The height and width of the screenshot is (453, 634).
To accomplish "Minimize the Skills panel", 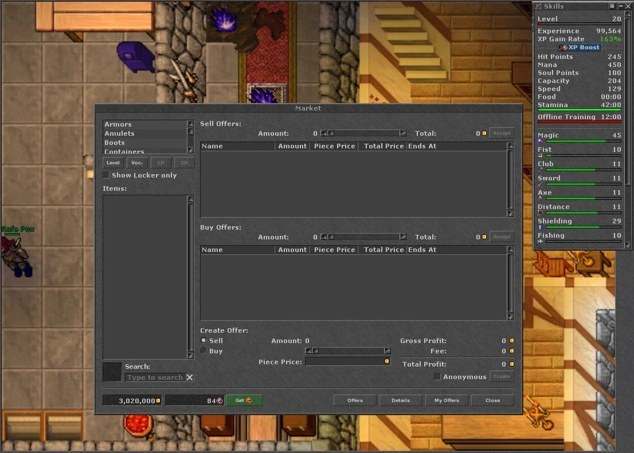I will point(621,6).
